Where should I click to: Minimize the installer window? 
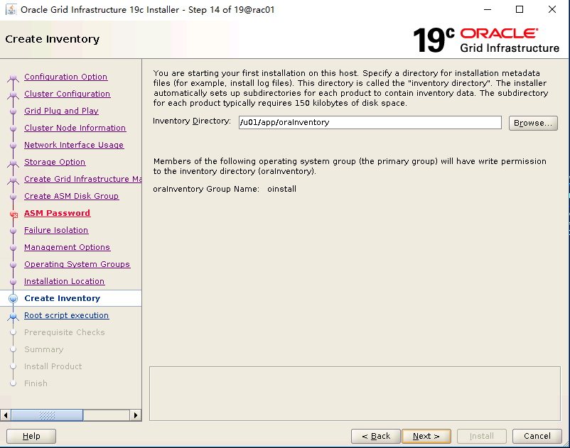[x=488, y=9]
